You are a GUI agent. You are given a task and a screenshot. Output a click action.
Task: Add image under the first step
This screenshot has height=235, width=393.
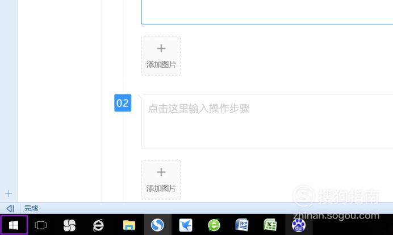161,56
